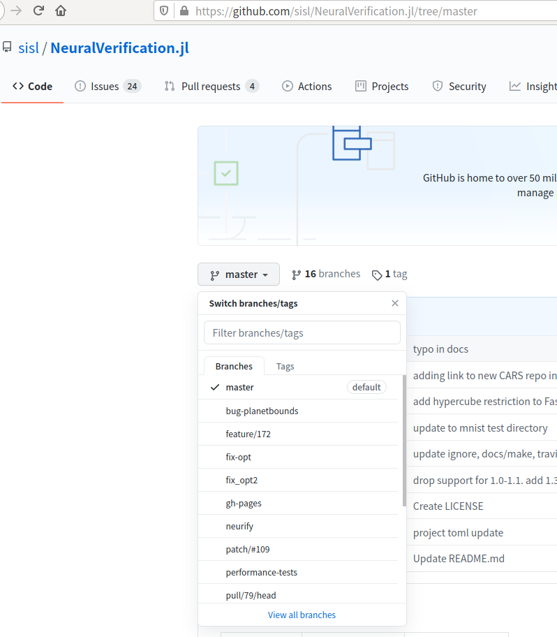Switch to the bug-planetbounds branch
The width and height of the screenshot is (557, 637).
298,411
